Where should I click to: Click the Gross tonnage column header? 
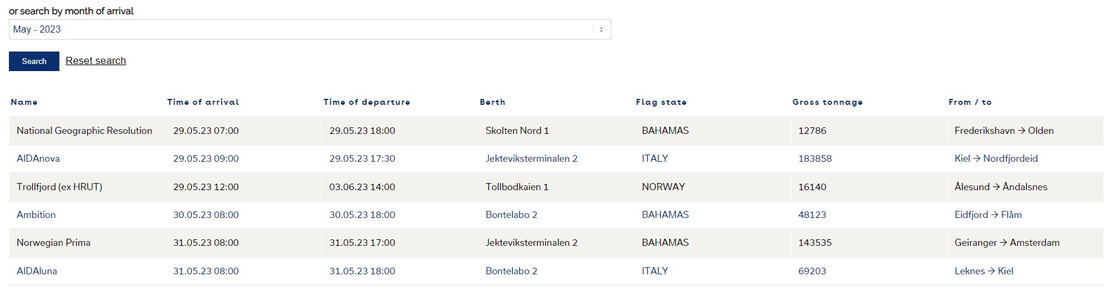828,102
